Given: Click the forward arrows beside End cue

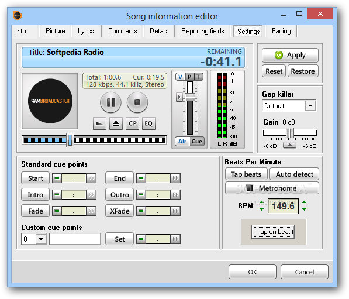Looking at the screenshot, I should (x=175, y=178).
